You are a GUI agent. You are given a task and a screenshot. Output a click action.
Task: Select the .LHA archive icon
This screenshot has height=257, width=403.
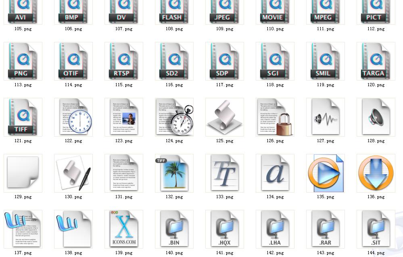(x=275, y=229)
